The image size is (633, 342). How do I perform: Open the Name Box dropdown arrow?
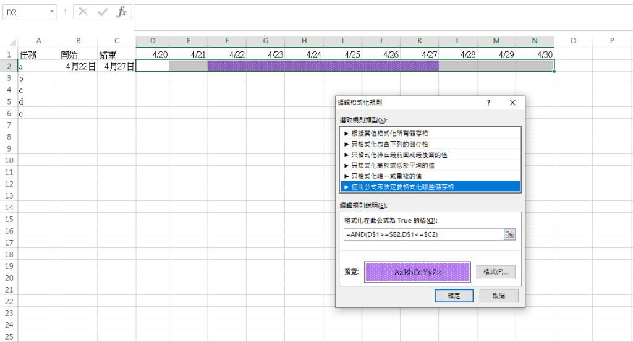tap(51, 12)
